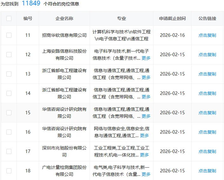Click 点击复制 in row 16
Screen dimensions: 224x180
[x=207, y=132]
